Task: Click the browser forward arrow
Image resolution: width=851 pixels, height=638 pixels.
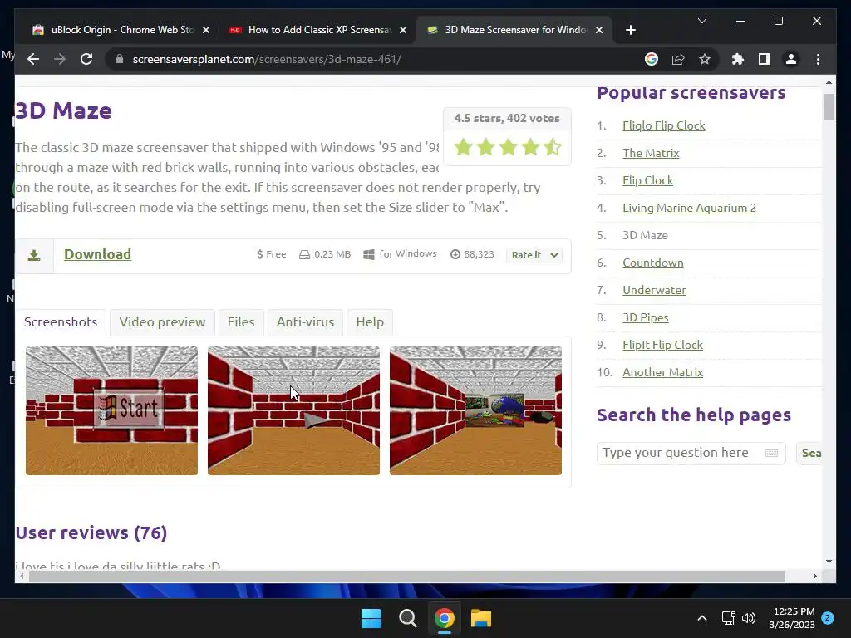Action: (60, 59)
